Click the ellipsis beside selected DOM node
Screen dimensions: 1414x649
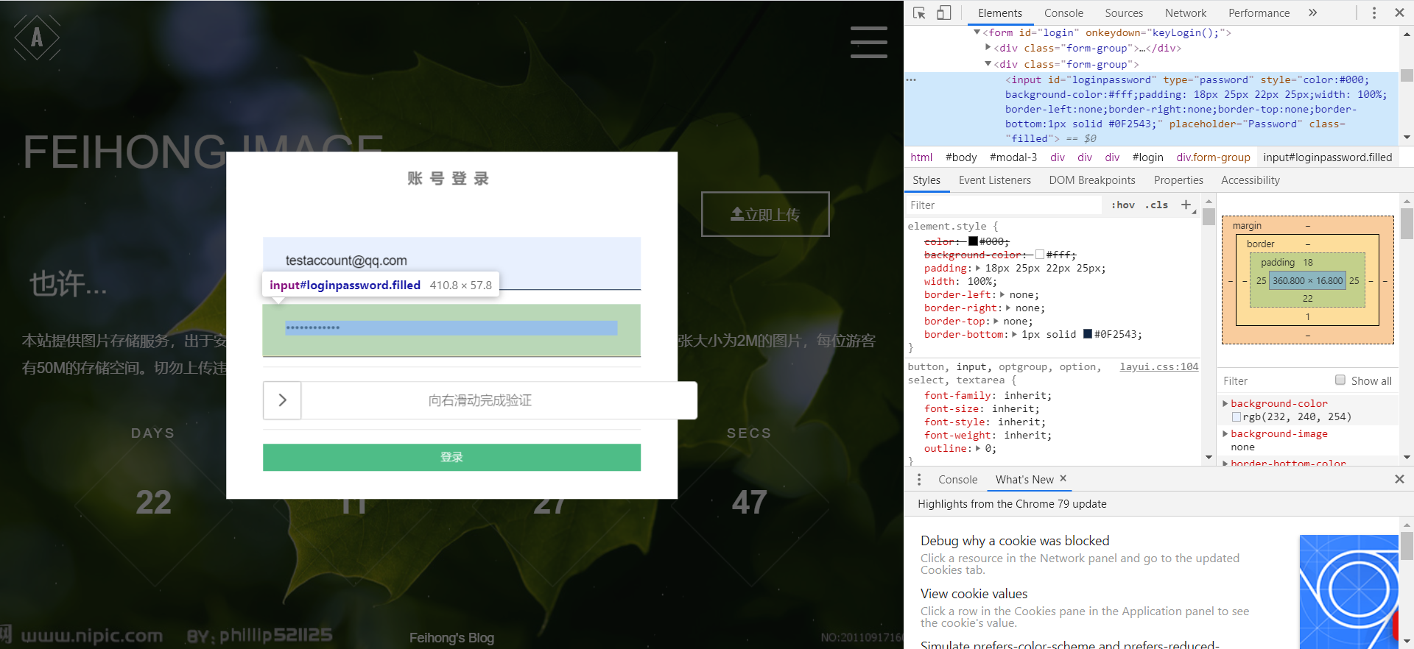(x=912, y=79)
